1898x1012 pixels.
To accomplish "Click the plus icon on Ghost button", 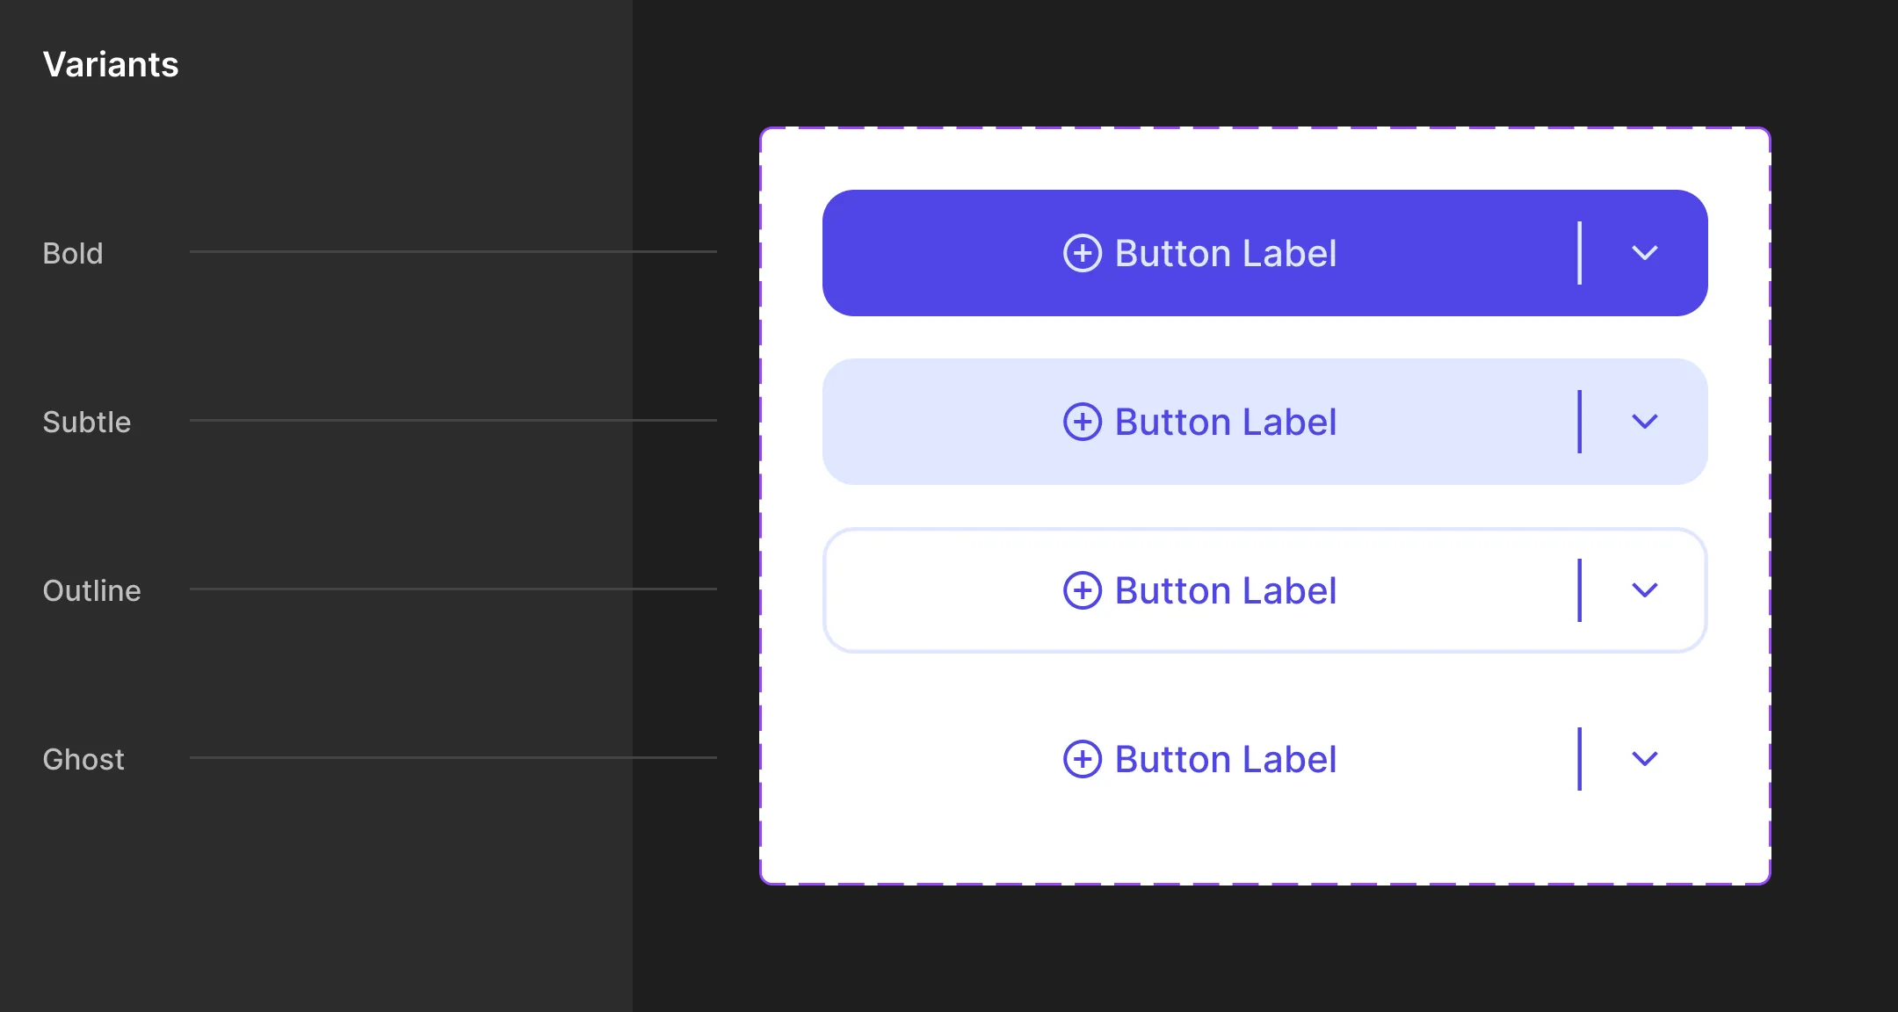I will [x=1080, y=757].
